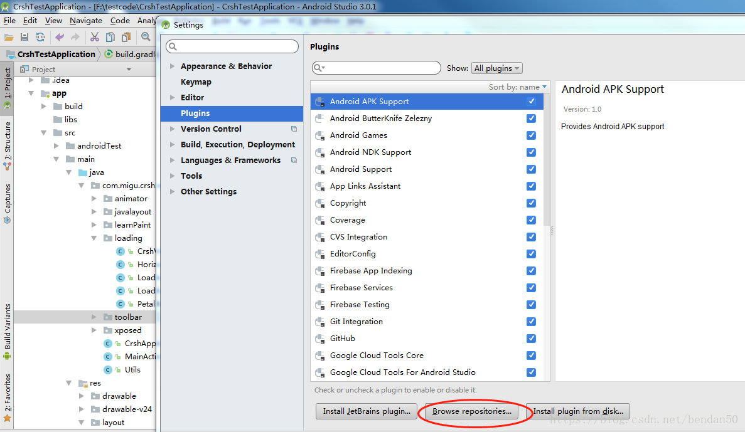Click the plugin search magnifier icon
This screenshot has height=432, width=745.
[x=318, y=68]
